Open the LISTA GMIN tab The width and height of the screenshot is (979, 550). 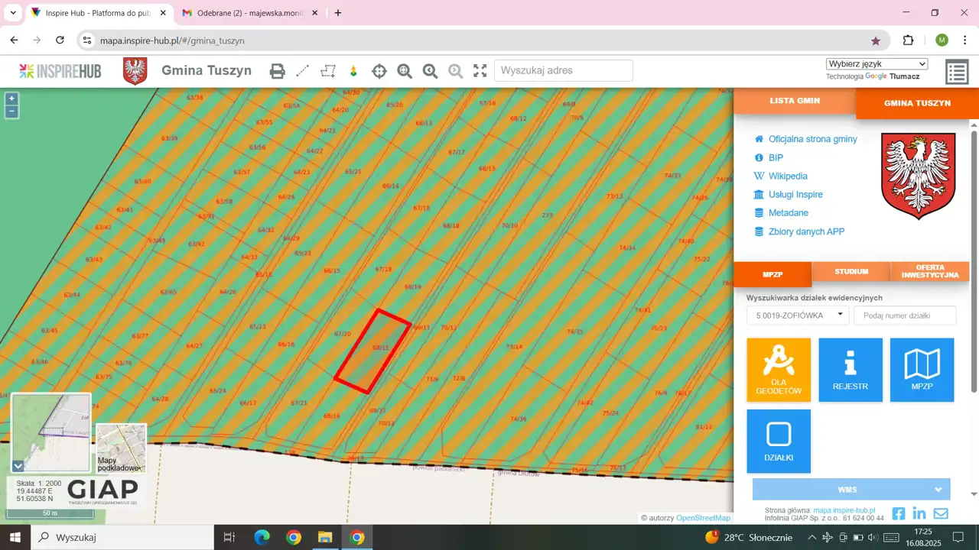click(795, 101)
